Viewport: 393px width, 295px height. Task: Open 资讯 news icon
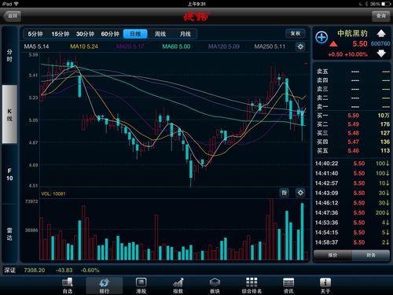[288, 286]
